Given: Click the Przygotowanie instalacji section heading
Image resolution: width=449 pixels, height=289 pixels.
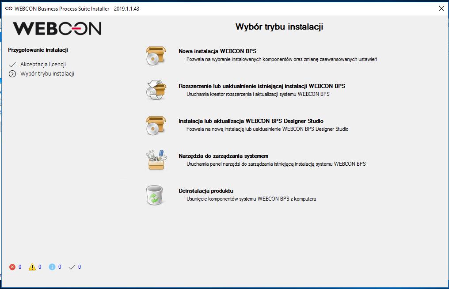Looking at the screenshot, I should 38,50.
